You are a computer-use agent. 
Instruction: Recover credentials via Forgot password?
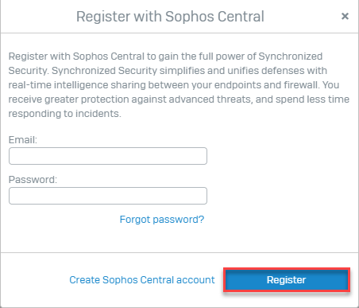[162, 220]
